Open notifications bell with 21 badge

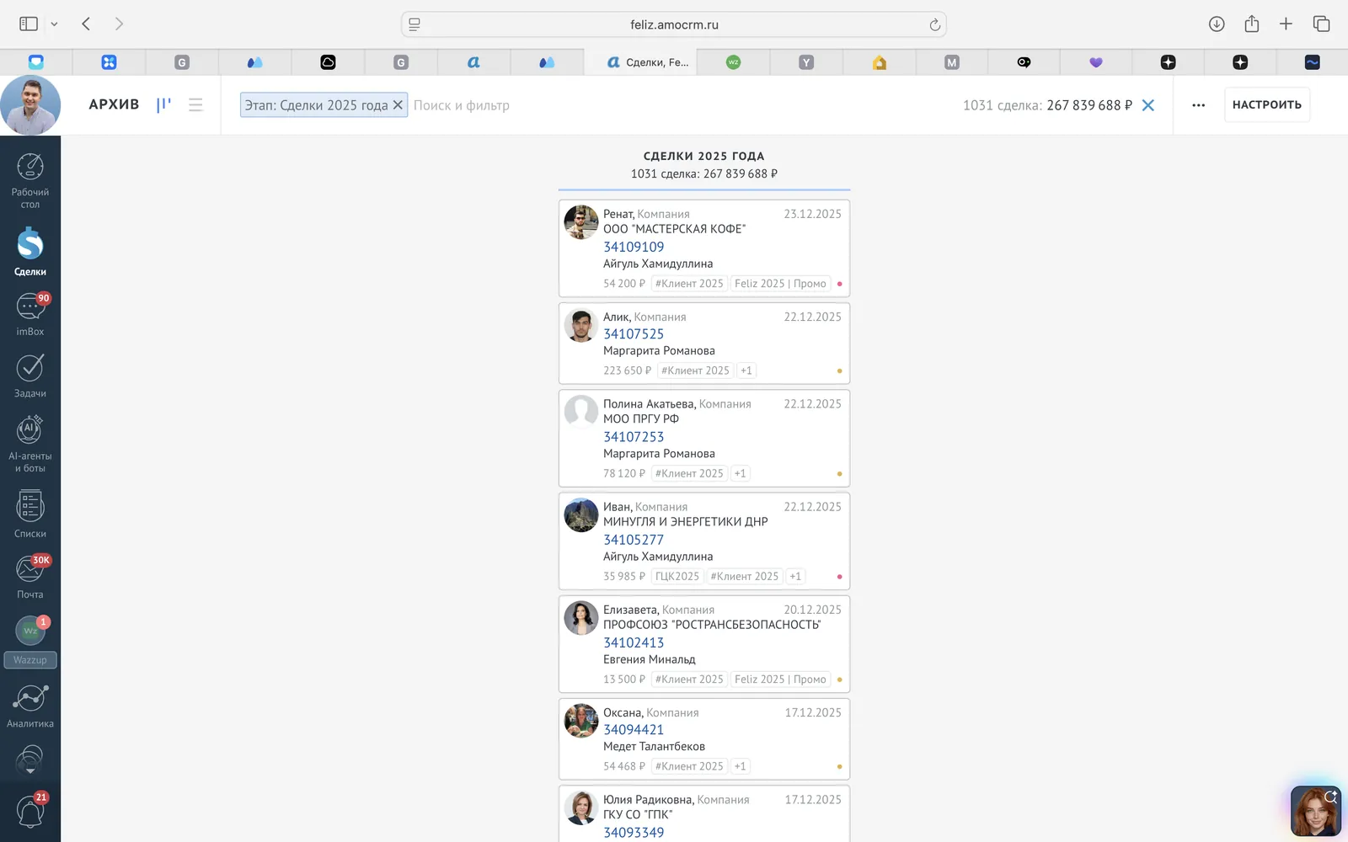[x=30, y=811]
